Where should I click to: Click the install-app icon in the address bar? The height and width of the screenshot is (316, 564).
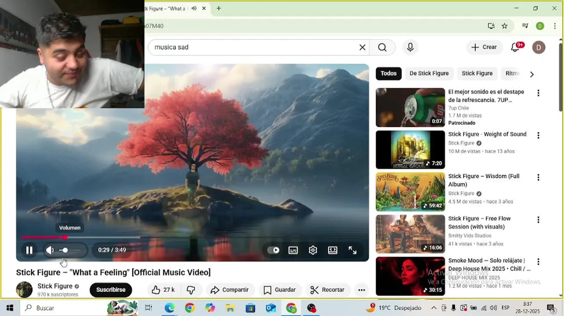tap(491, 26)
